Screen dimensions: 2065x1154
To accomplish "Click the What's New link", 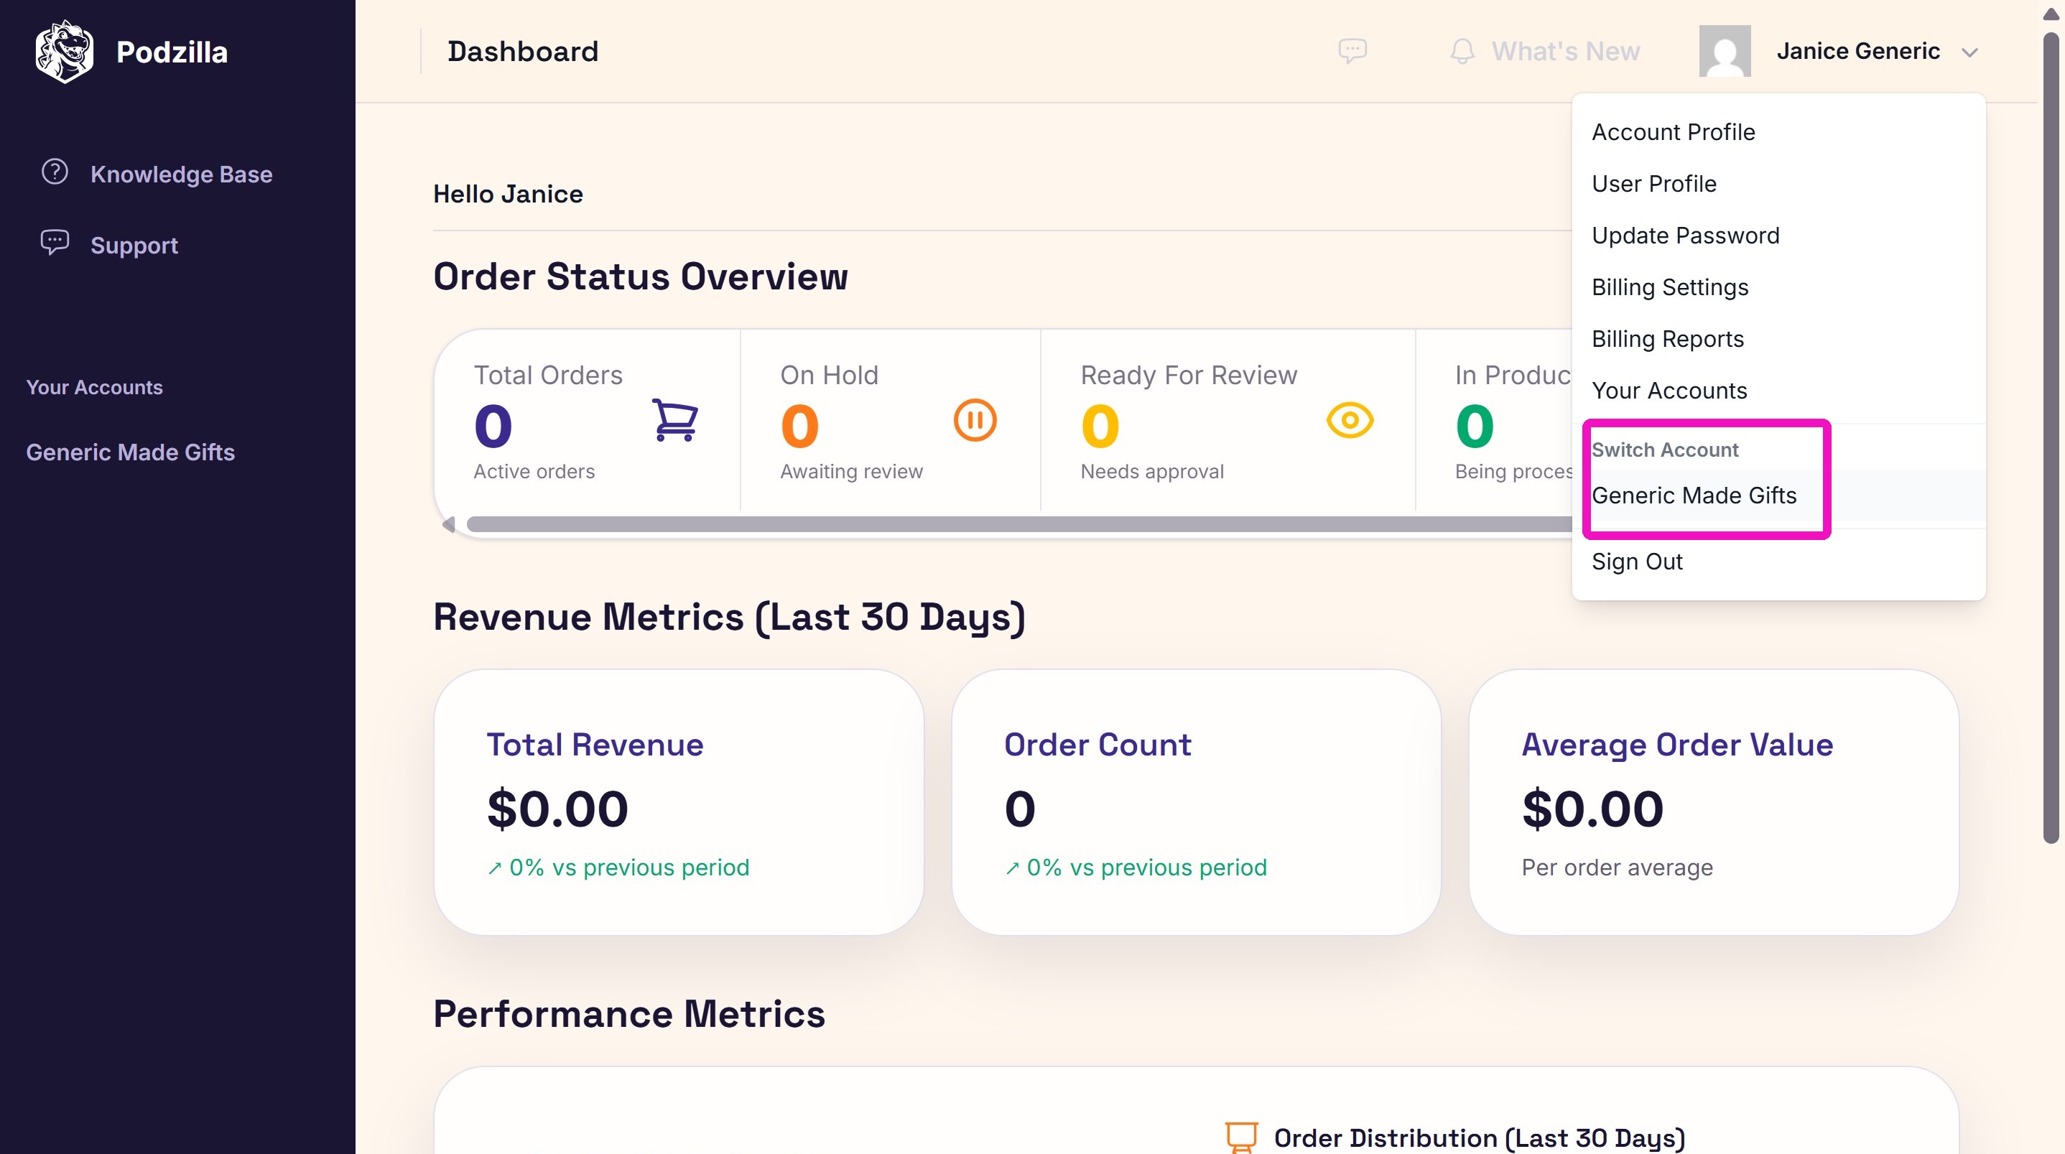I will click(x=1565, y=51).
